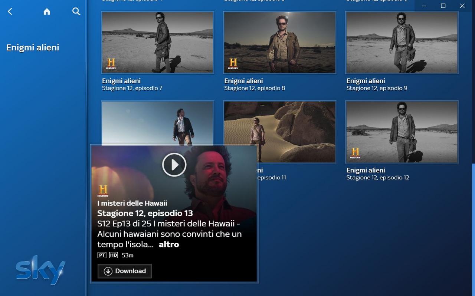Open the episode 7 thumbnail
This screenshot has width=475, height=296.
[157, 43]
